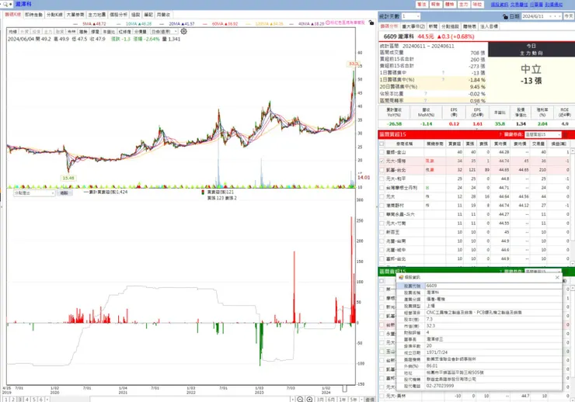The width and height of the screenshot is (575, 402).
Task: Click the help icon beside 佔股本比重
Action: [x=426, y=94]
